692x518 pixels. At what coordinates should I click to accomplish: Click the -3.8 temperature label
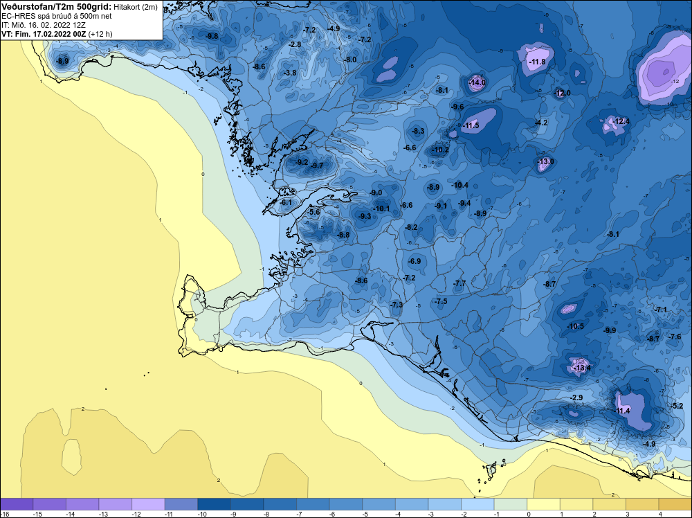[290, 73]
